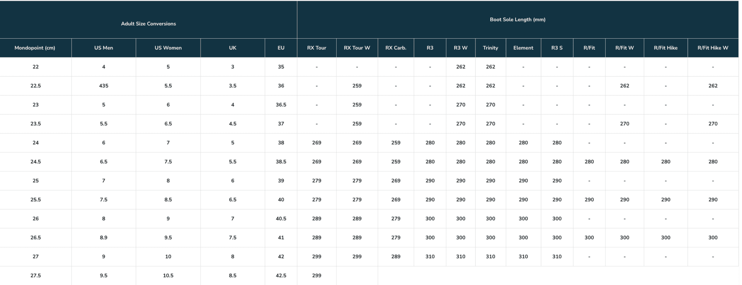Click Trinity value 262 in row 22
The height and width of the screenshot is (285, 742).
(x=490, y=67)
